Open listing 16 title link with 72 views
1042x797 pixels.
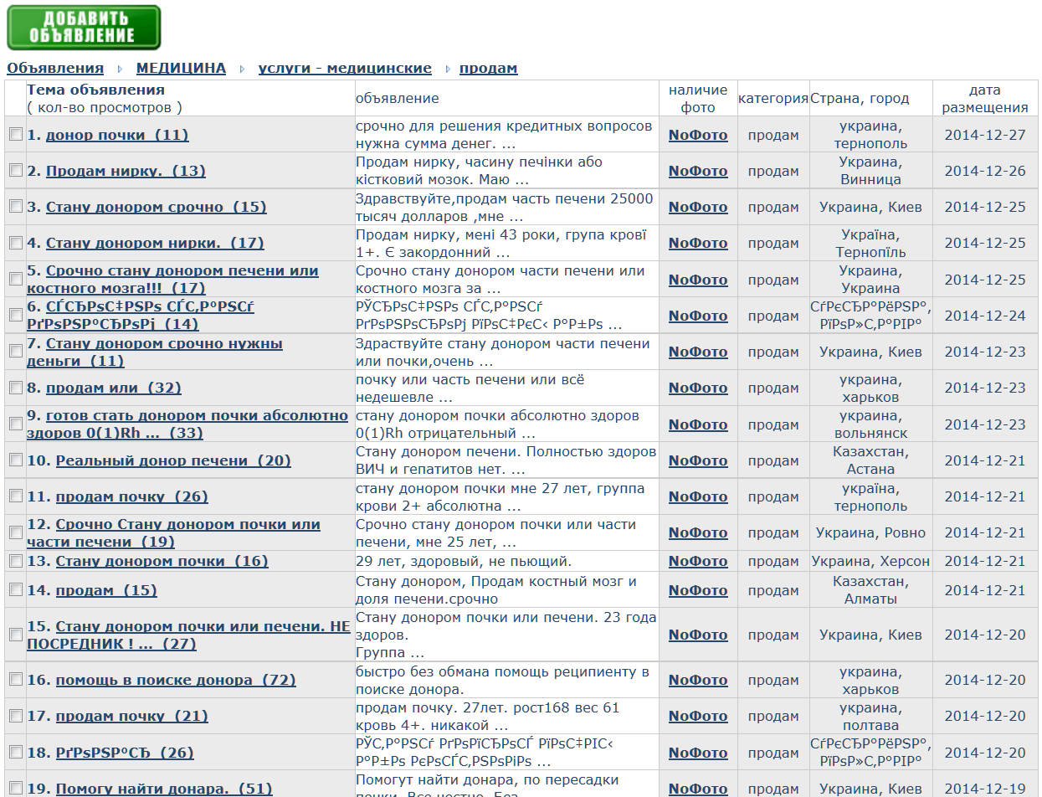pos(175,680)
